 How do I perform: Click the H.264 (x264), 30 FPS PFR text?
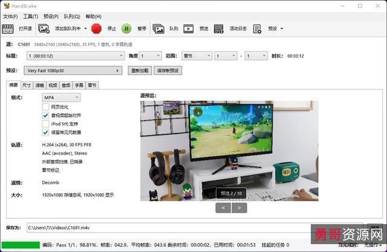67,145
